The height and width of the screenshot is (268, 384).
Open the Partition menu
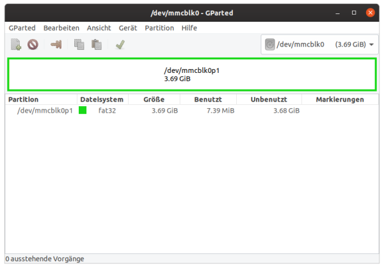pos(159,28)
